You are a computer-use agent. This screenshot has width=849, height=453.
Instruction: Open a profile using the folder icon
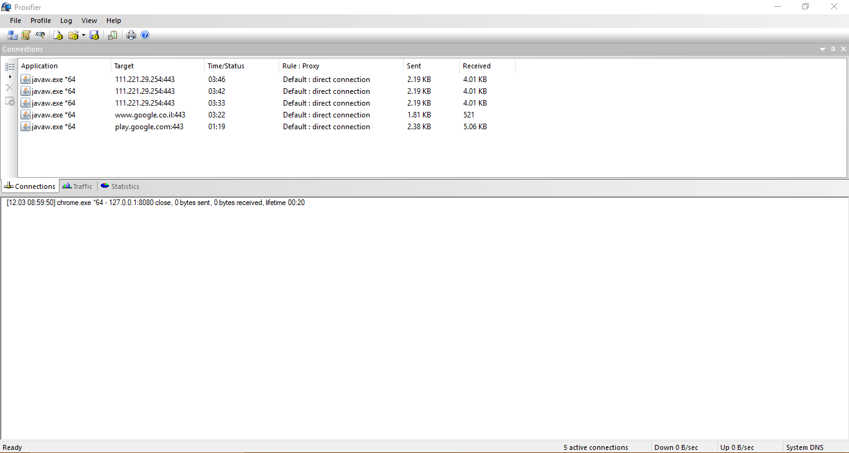click(x=73, y=35)
